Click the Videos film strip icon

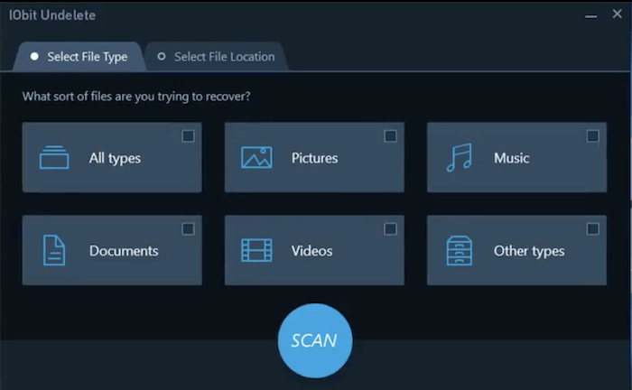pyautogui.click(x=256, y=250)
